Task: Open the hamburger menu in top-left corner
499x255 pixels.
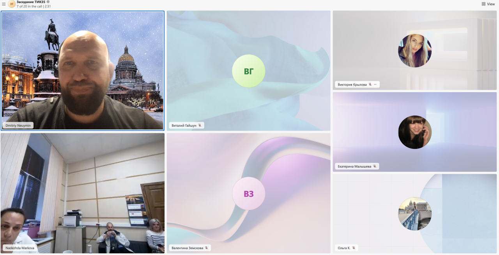Action: click(x=4, y=4)
